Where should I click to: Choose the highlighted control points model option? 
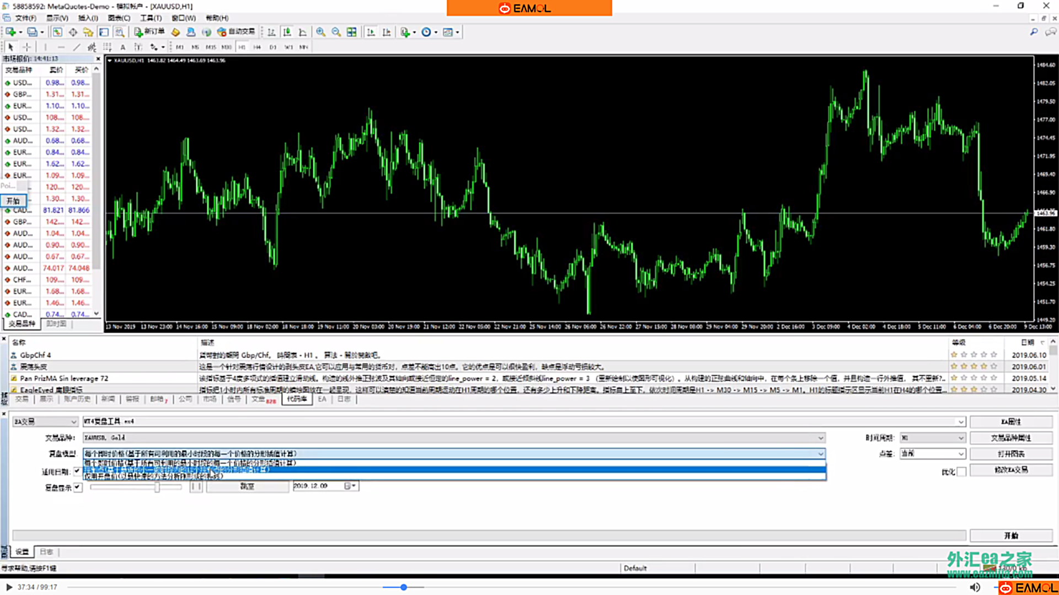click(454, 469)
